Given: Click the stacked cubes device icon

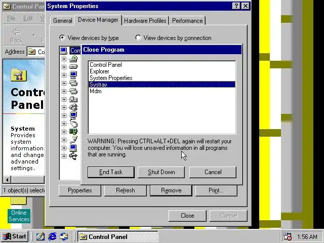Looking at the screenshot, I should [73, 107].
